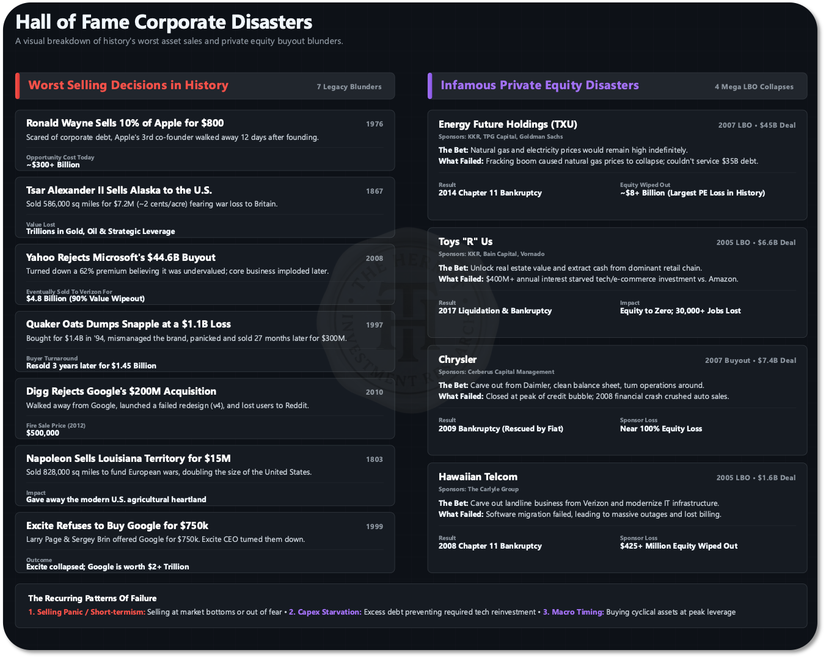Open the 'Energy Future Holdings (TXU)' card title
The width and height of the screenshot is (826, 658).
pos(508,124)
